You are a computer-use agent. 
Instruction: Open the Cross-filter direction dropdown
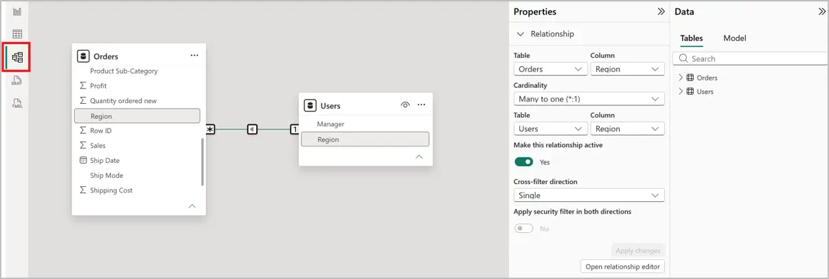589,195
